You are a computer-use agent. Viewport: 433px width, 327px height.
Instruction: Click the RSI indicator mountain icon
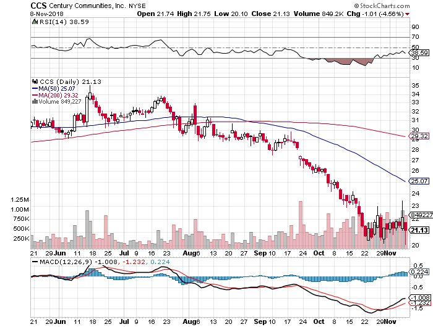tap(35, 22)
